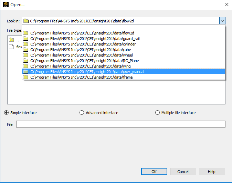Click in the File name input field

point(121,124)
